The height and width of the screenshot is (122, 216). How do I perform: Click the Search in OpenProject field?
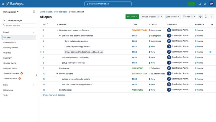pyautogui.click(x=108, y=4)
